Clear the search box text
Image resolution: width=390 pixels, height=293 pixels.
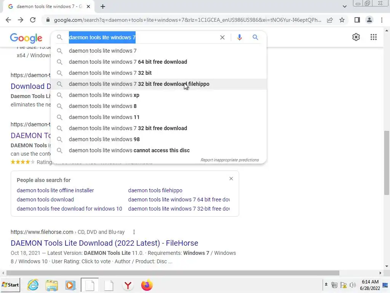click(222, 37)
